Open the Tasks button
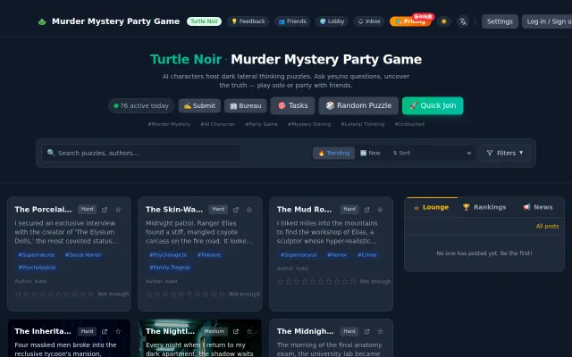 pos(292,105)
